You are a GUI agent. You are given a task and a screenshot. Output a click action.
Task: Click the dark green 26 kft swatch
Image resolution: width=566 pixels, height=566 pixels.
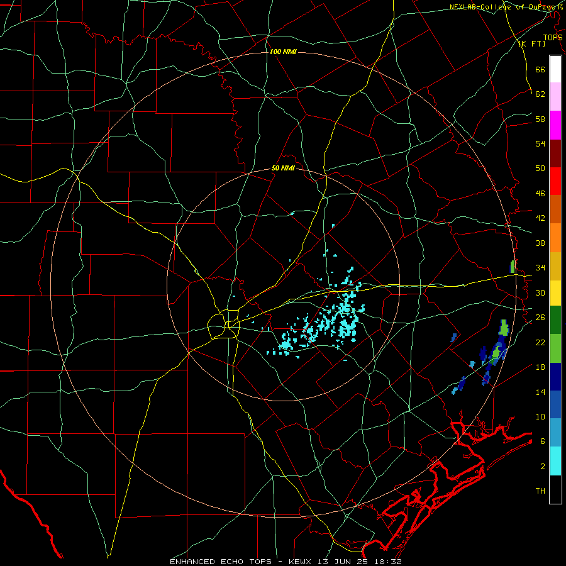pos(555,320)
